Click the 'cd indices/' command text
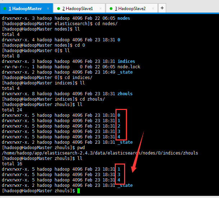Viewport: 219px width, 198px height. [x=78, y=78]
